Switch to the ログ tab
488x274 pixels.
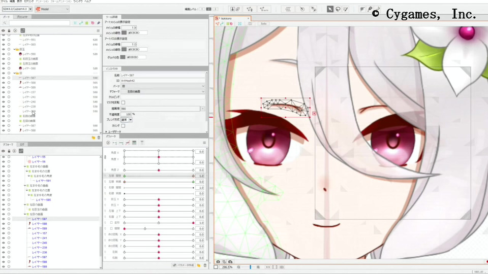point(22,145)
